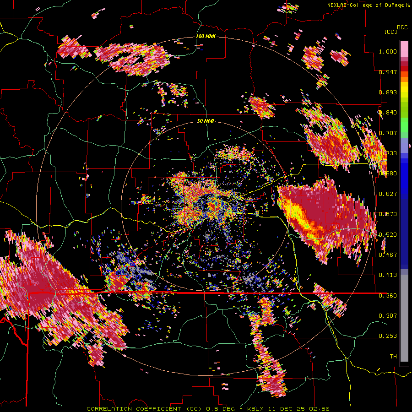Click the 0.360 scale value
Viewport: 412px width, 412px height.
[x=388, y=296]
